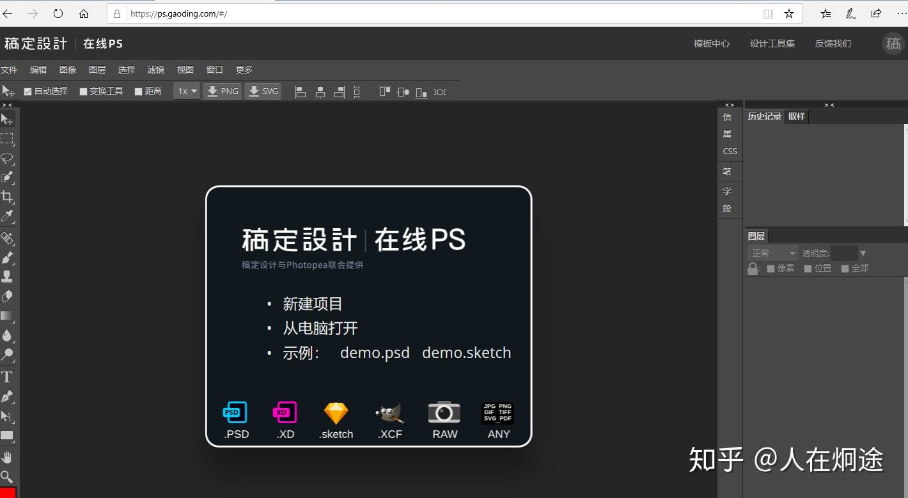Select the Dodge tool
908x498 pixels.
[x=7, y=354]
